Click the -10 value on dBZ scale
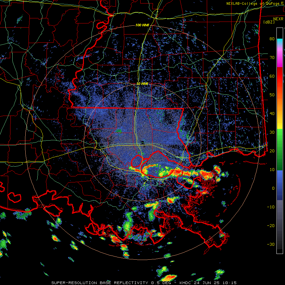 [x=271, y=207]
